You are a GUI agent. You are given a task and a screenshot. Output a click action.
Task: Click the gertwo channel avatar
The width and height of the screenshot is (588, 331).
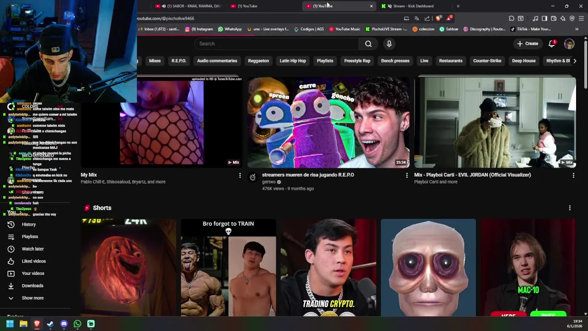coord(253,177)
